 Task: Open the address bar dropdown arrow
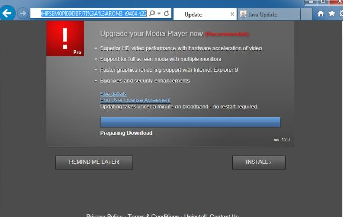(x=159, y=14)
